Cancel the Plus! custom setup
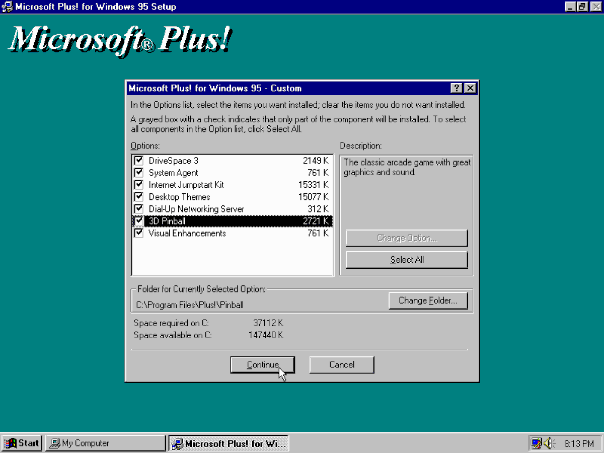604x453 pixels. pos(342,365)
